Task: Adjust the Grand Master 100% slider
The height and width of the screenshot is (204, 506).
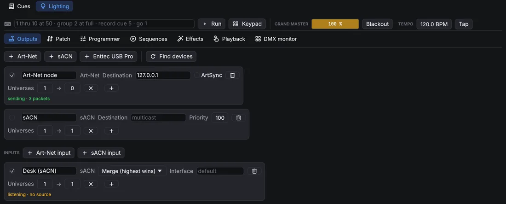Action: 335,24
